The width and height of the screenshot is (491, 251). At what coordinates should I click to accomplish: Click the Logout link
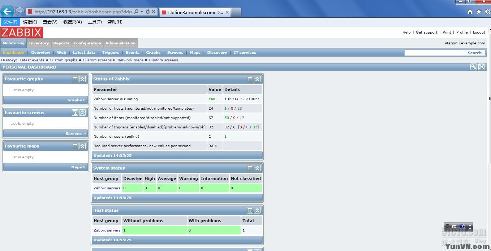(x=479, y=32)
